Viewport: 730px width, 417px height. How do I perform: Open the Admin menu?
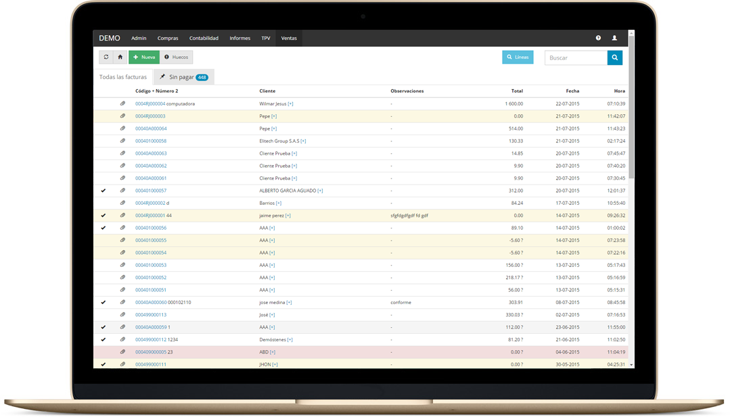(x=139, y=38)
